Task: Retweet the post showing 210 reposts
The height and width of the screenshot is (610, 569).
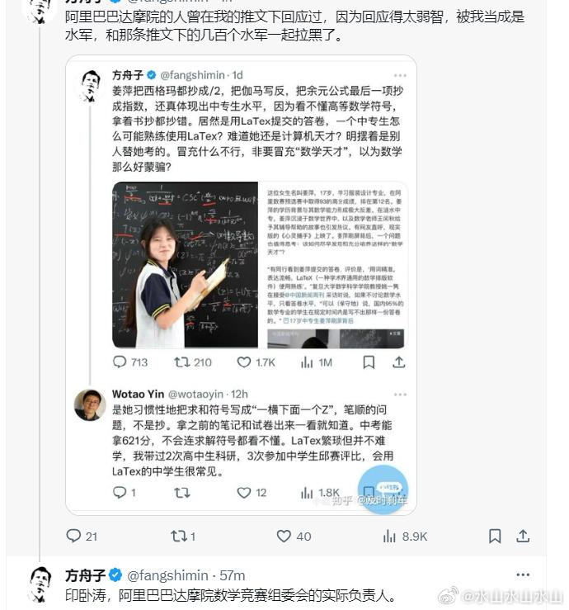Action: pos(181,362)
